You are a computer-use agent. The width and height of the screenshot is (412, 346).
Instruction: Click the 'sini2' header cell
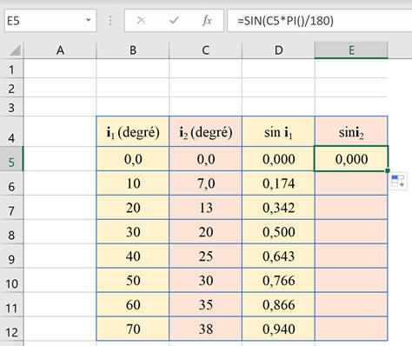coord(351,131)
